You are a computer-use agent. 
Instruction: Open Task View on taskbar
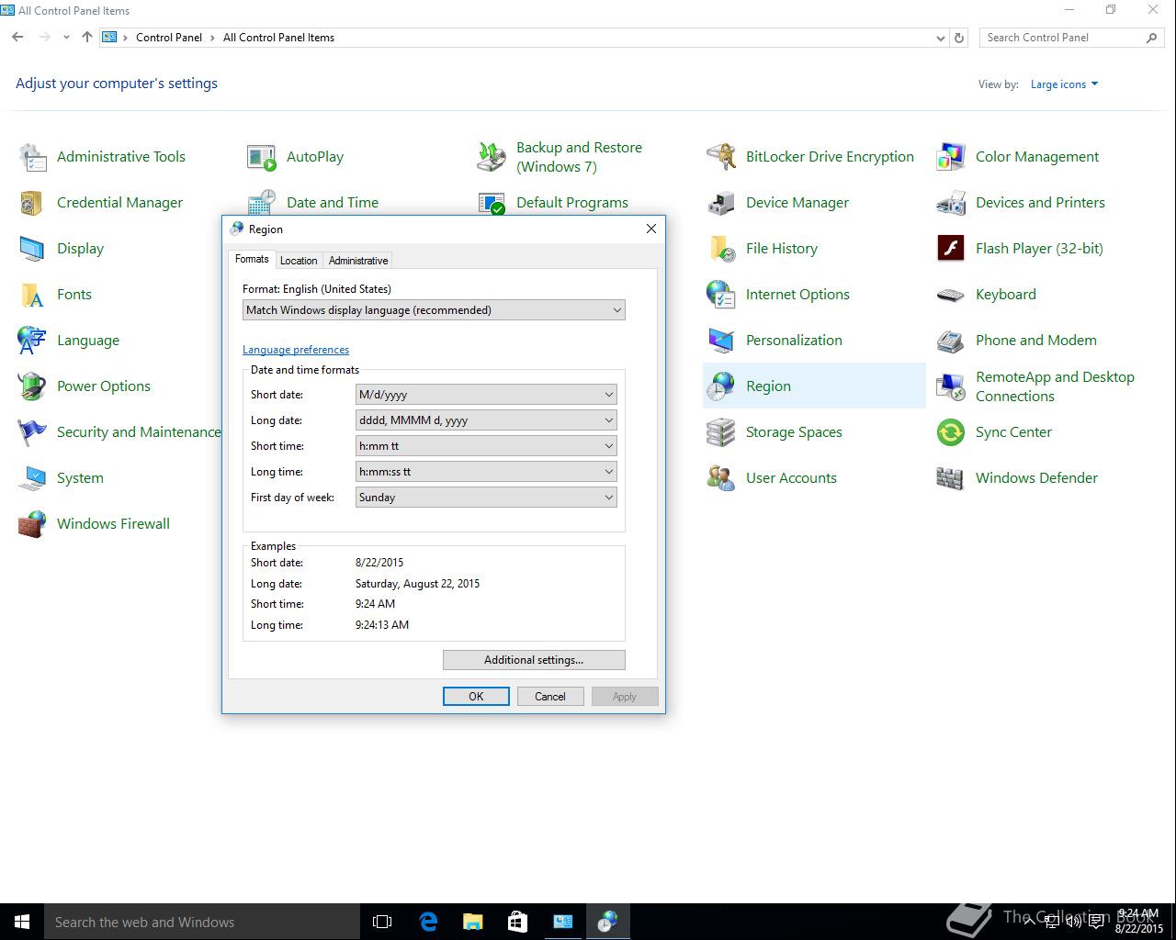point(382,922)
